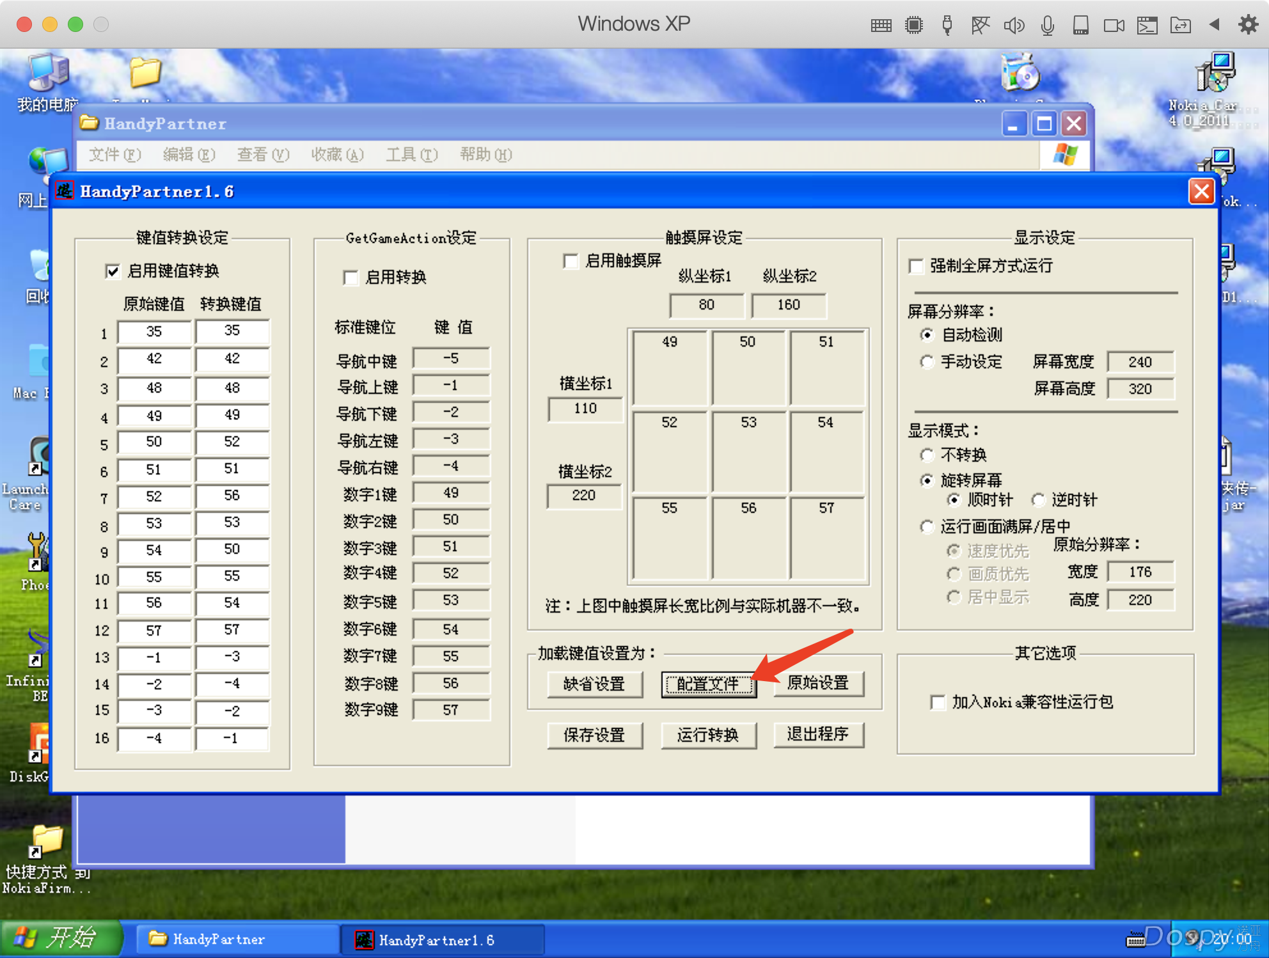Image resolution: width=1269 pixels, height=958 pixels.
Task: Click the CD software icon on desktop
Action: tap(1021, 72)
